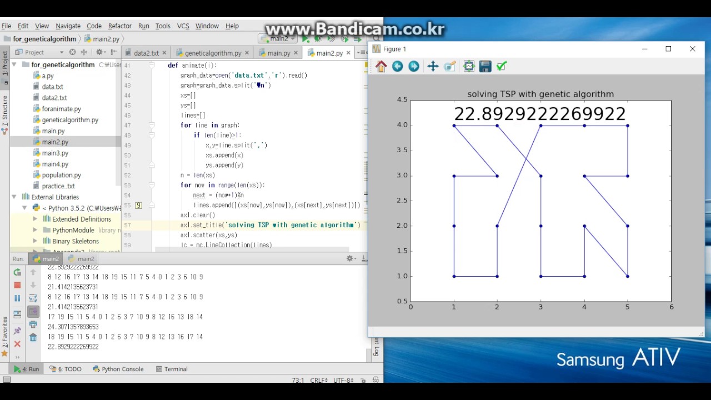
Task: Open the Favorites side panel tab
Action: [x=4, y=337]
